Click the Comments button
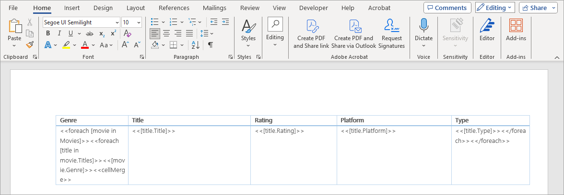This screenshot has width=564, height=195. (x=447, y=8)
